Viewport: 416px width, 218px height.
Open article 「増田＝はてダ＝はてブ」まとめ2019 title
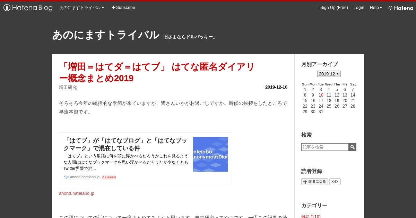[157, 72]
